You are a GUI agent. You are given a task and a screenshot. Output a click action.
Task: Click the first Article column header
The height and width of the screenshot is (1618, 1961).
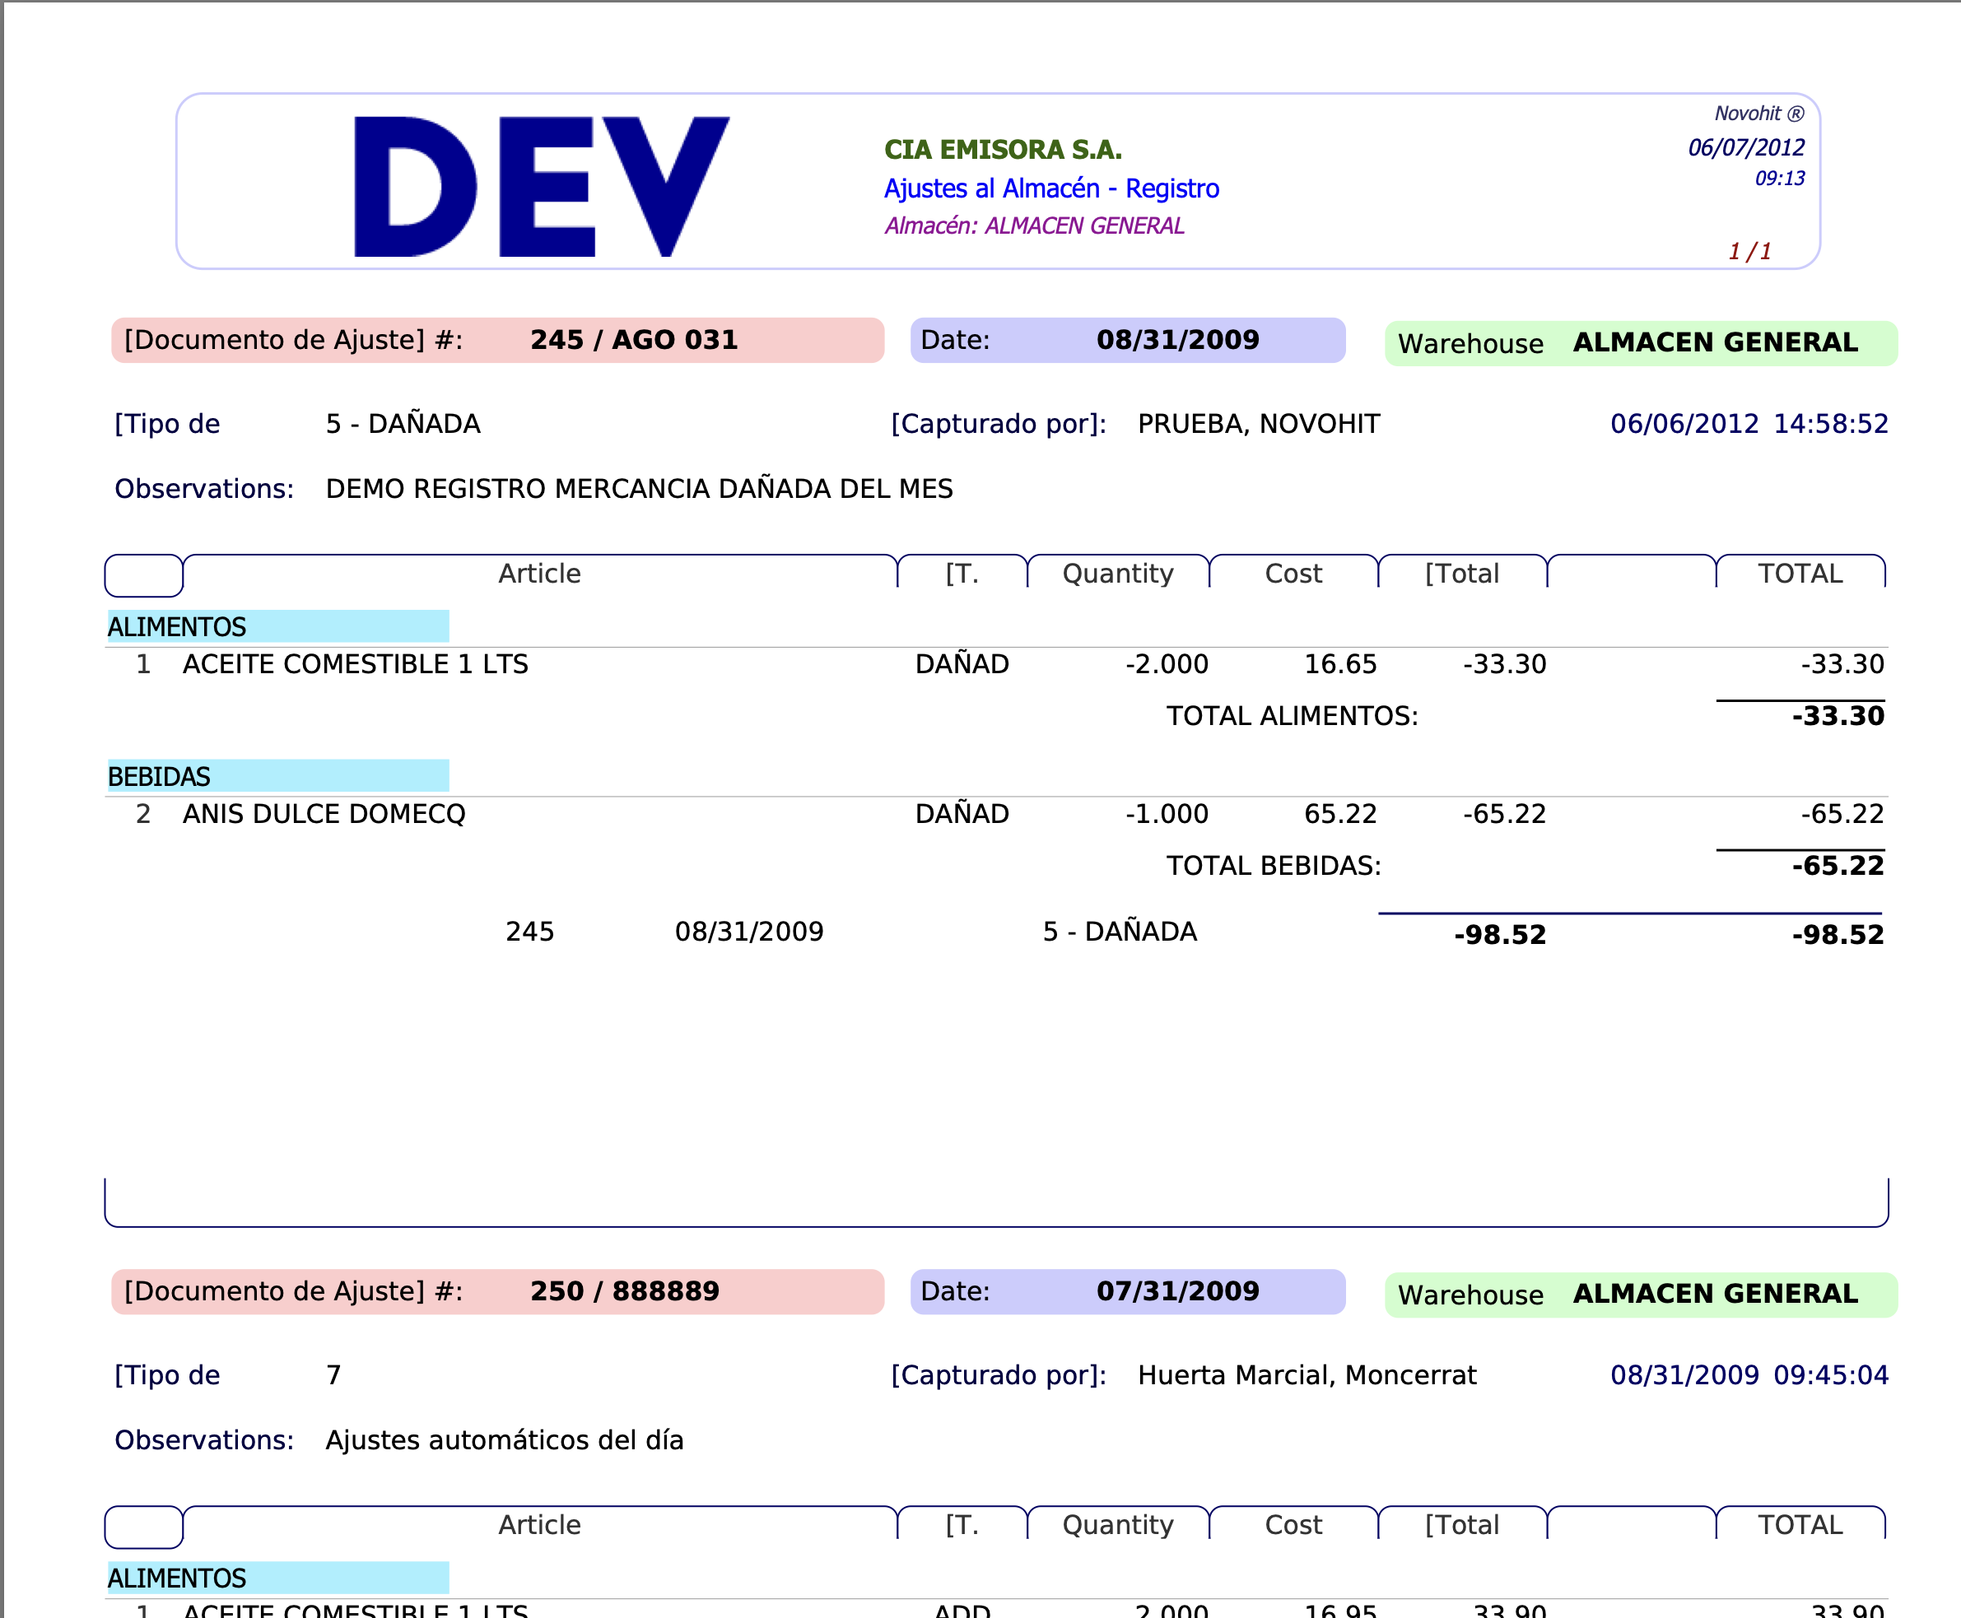(539, 573)
